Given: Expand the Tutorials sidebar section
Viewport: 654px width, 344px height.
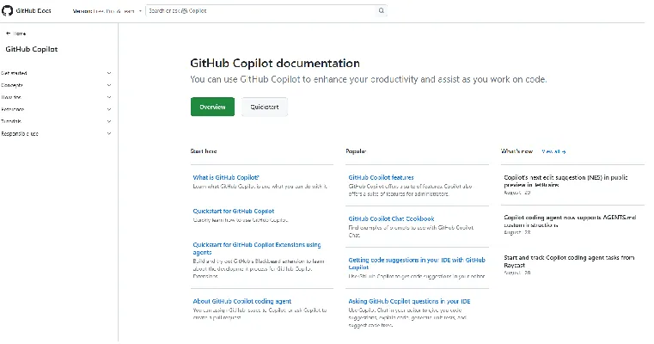Looking at the screenshot, I should [57, 121].
